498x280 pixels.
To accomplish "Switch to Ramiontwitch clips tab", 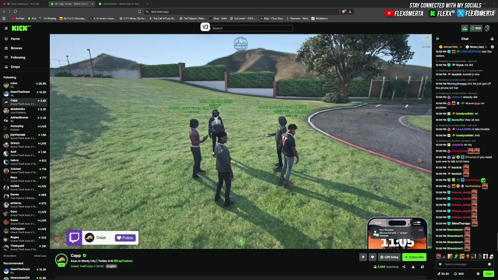I will (121, 4).
